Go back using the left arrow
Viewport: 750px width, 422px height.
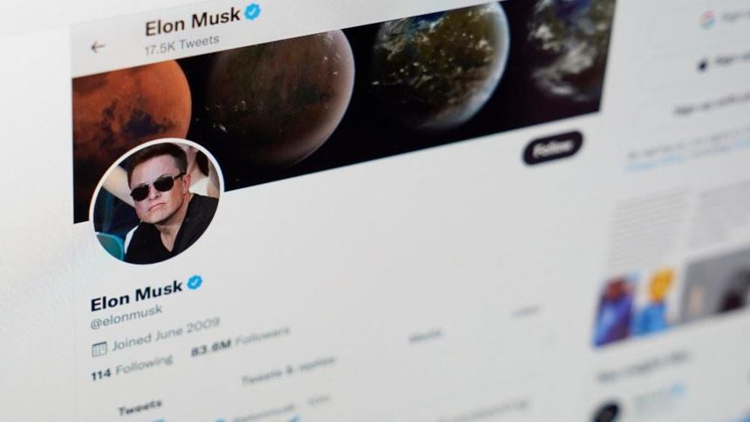click(x=98, y=47)
